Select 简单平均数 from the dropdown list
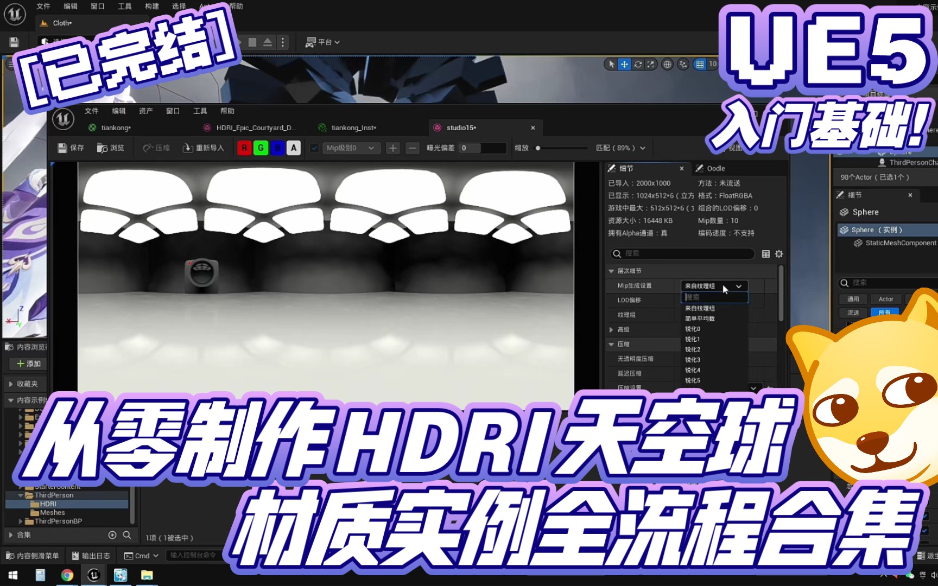Image resolution: width=938 pixels, height=586 pixels. pos(700,319)
